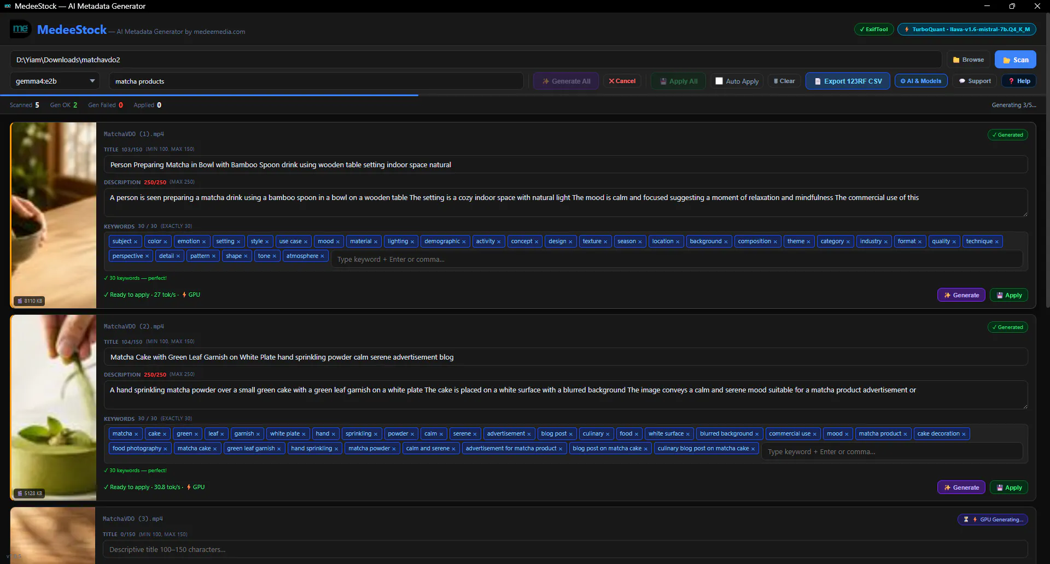Remove the 'perspective' keyword tag
Image resolution: width=1050 pixels, height=564 pixels.
[x=147, y=256]
